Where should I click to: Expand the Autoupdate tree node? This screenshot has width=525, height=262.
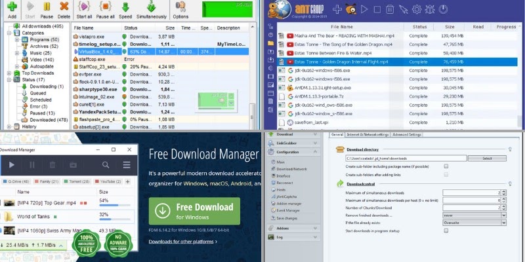(17, 66)
